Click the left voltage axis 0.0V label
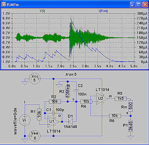 click(6, 38)
